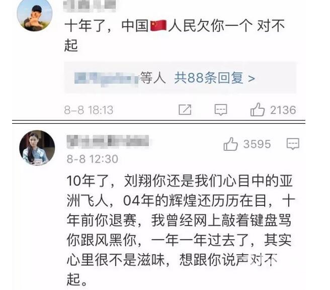Tap comment text starting 十年了，中国
This screenshot has height=290, width=330.
tap(175, 35)
